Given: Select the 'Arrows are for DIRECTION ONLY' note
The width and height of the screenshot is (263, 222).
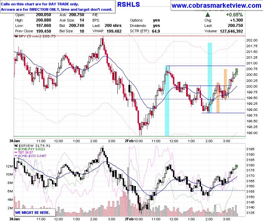Looking at the screenshot, I should (x=57, y=9).
